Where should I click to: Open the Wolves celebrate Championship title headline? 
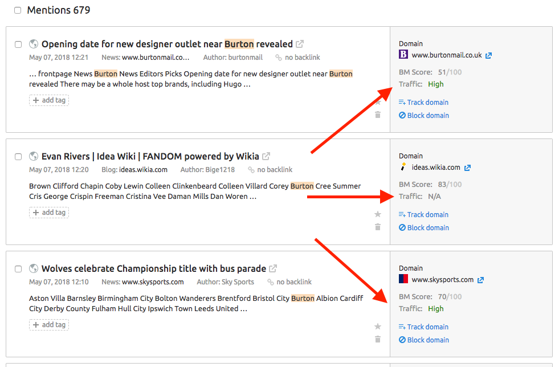pos(154,268)
